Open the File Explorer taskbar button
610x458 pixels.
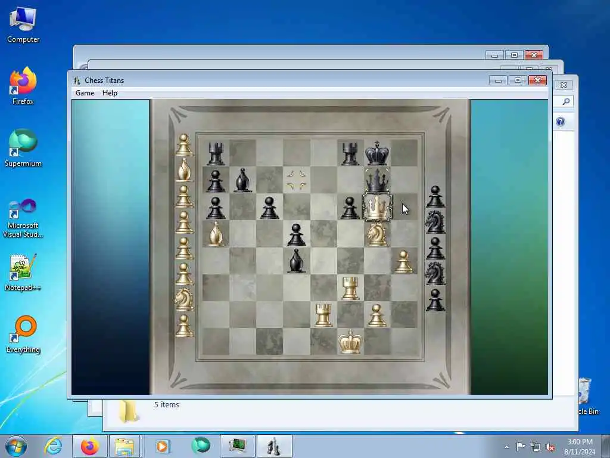click(x=125, y=446)
